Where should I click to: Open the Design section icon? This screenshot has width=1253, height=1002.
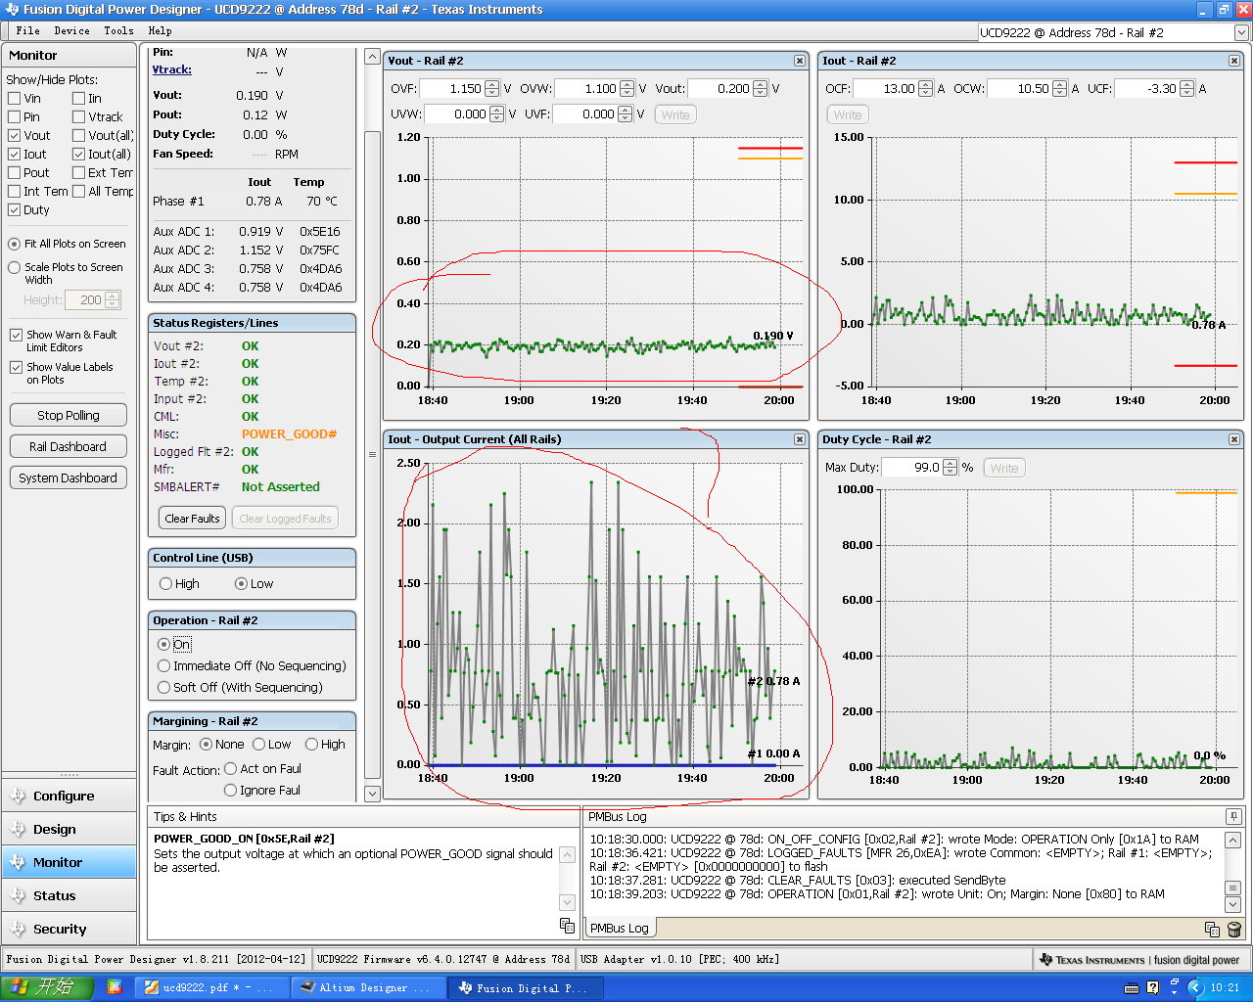18,829
